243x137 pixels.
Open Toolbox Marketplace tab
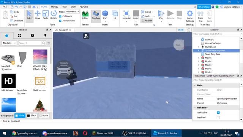click(6, 35)
